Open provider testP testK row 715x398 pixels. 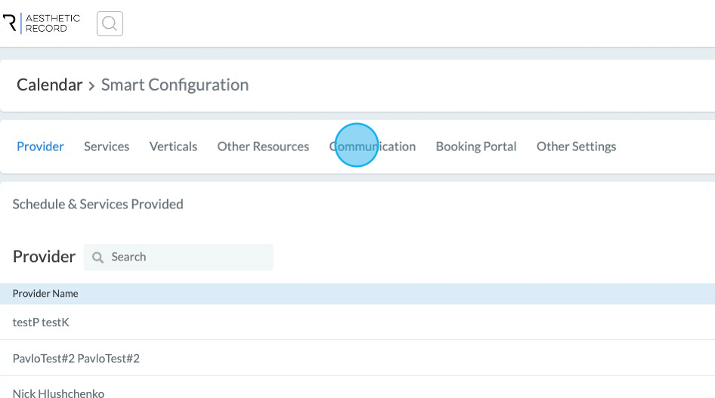coord(41,322)
